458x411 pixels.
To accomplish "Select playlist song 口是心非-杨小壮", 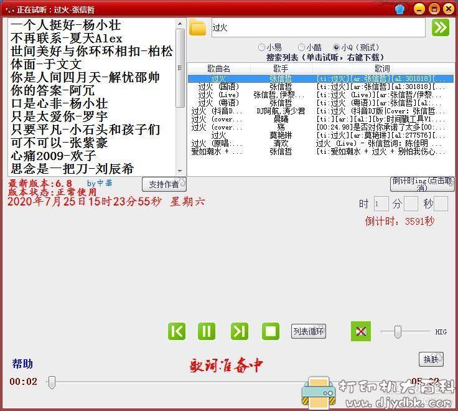I will point(59,104).
